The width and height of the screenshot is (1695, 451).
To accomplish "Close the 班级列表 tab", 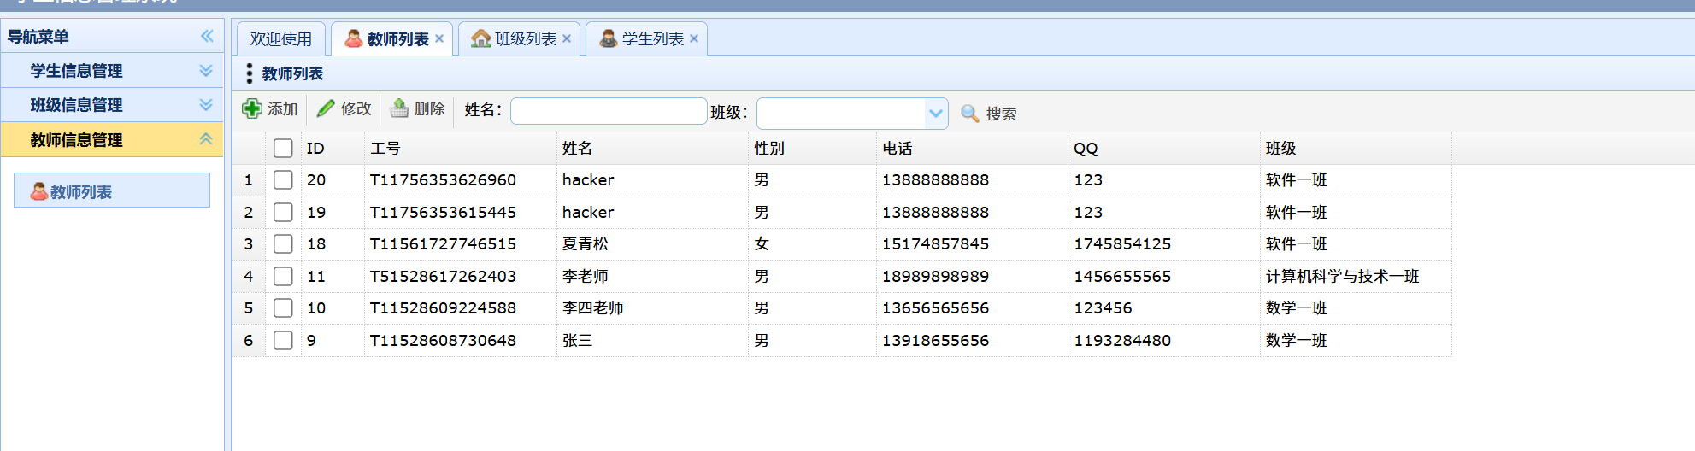I will (567, 38).
